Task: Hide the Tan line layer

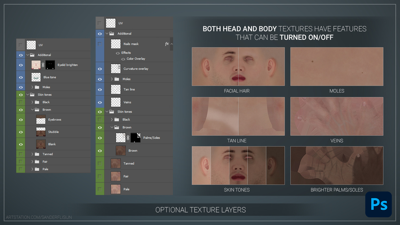Action: point(100,90)
